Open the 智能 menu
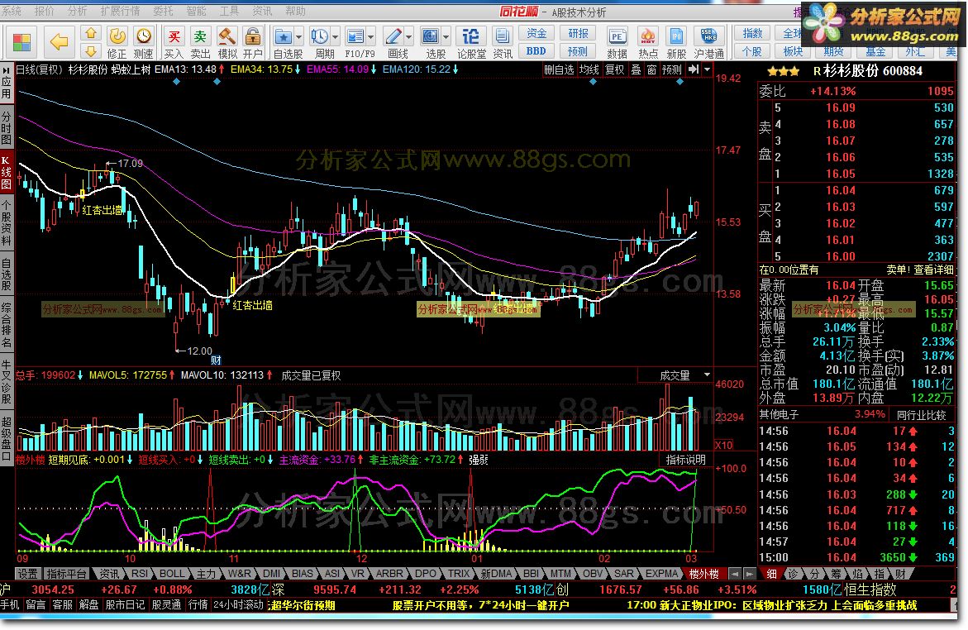 [x=196, y=11]
